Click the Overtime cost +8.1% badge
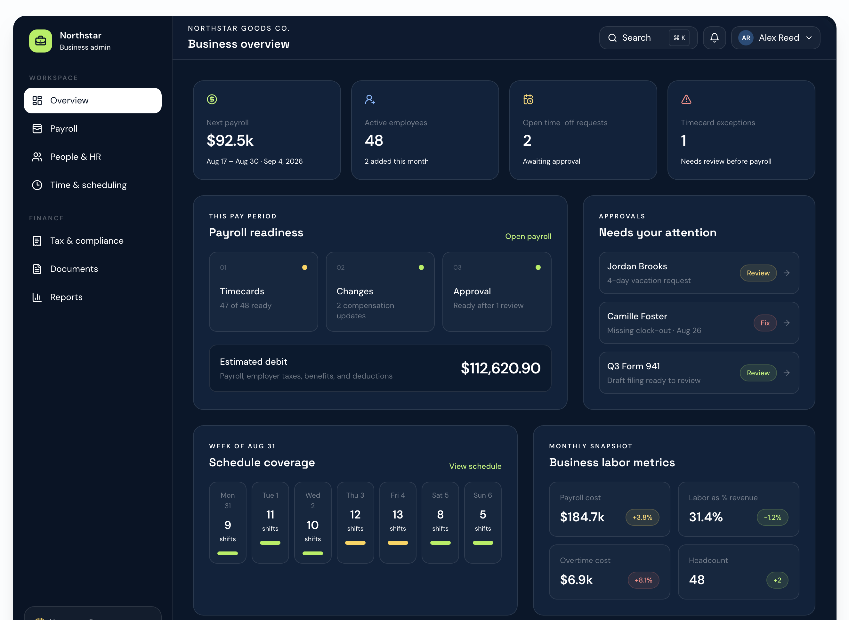 (643, 580)
